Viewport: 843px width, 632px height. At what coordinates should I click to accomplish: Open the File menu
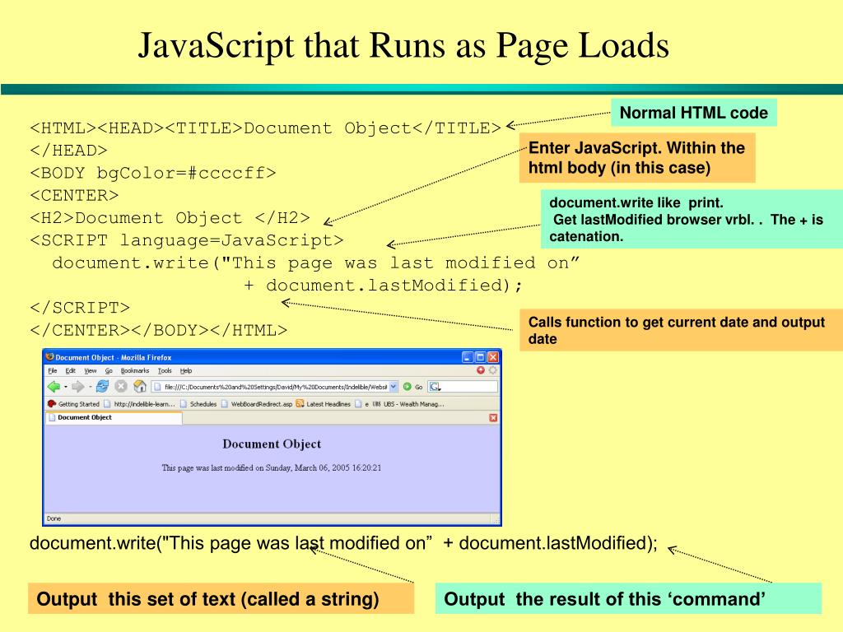[52, 371]
